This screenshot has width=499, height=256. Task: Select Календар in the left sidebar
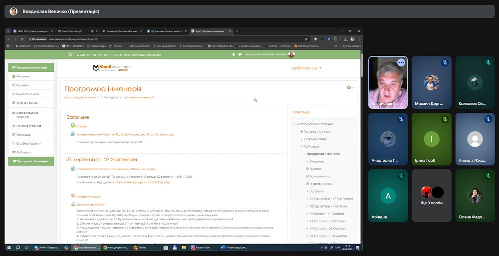click(x=31, y=135)
